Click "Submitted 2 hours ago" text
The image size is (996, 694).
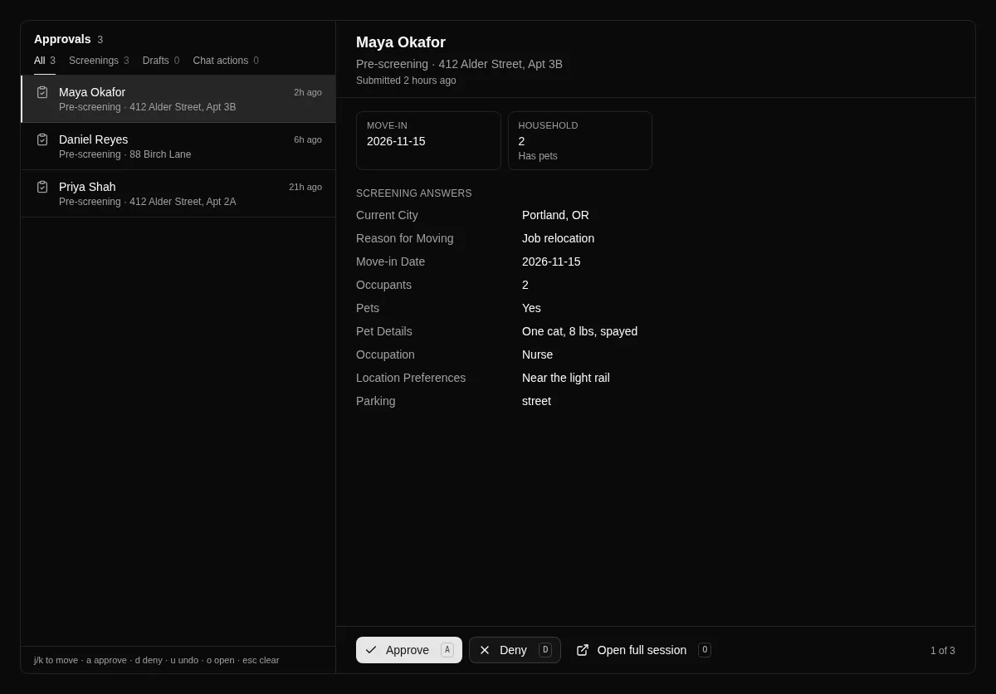point(406,81)
